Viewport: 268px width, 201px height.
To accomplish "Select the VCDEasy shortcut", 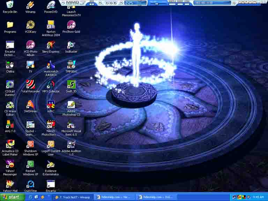I will tap(30, 27).
